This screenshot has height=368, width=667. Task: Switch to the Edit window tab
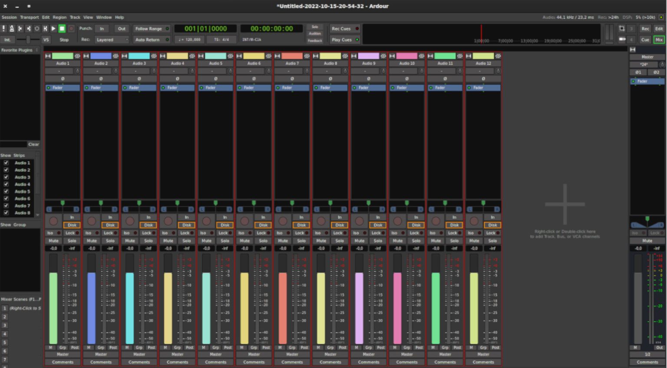pyautogui.click(x=659, y=29)
